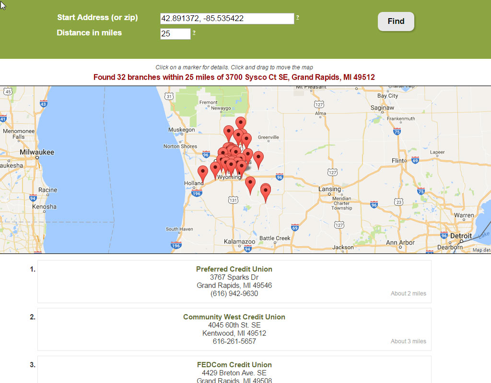This screenshot has height=383, width=491.
Task: Edit the Start Address input field
Action: point(227,19)
